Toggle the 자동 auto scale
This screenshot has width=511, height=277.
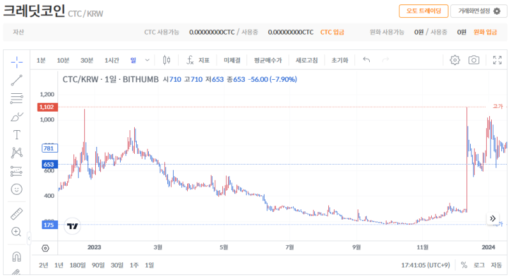(496, 266)
